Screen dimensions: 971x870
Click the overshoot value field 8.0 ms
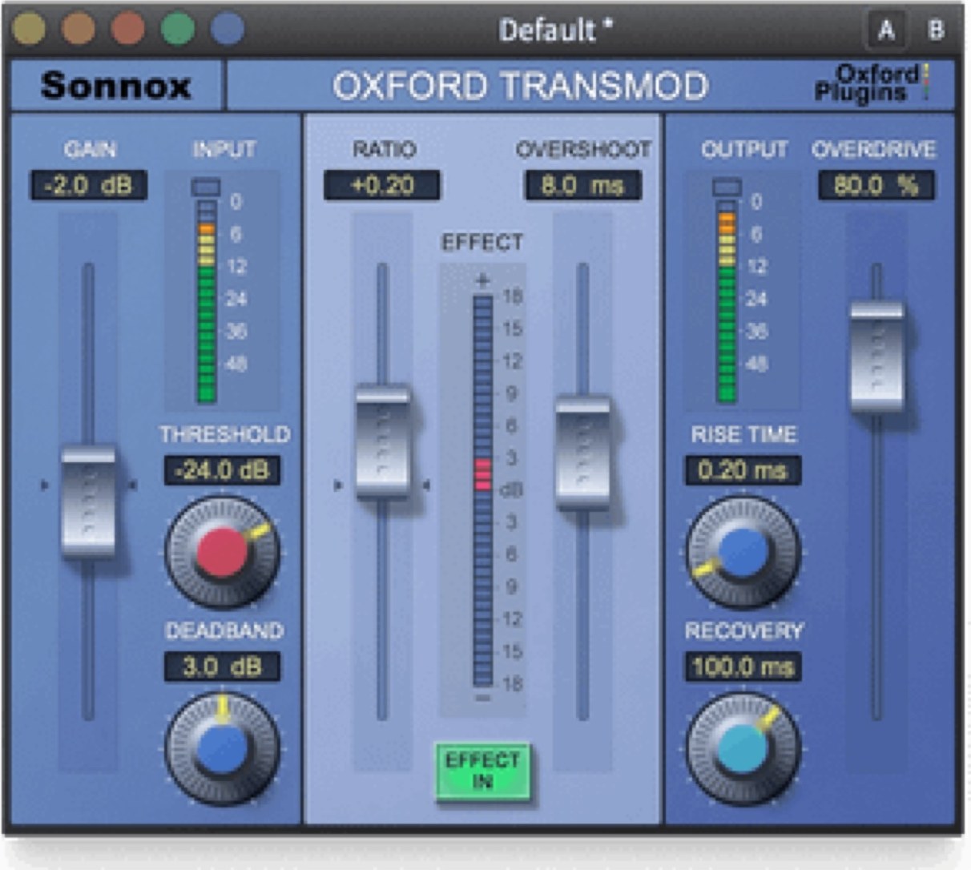tap(582, 185)
